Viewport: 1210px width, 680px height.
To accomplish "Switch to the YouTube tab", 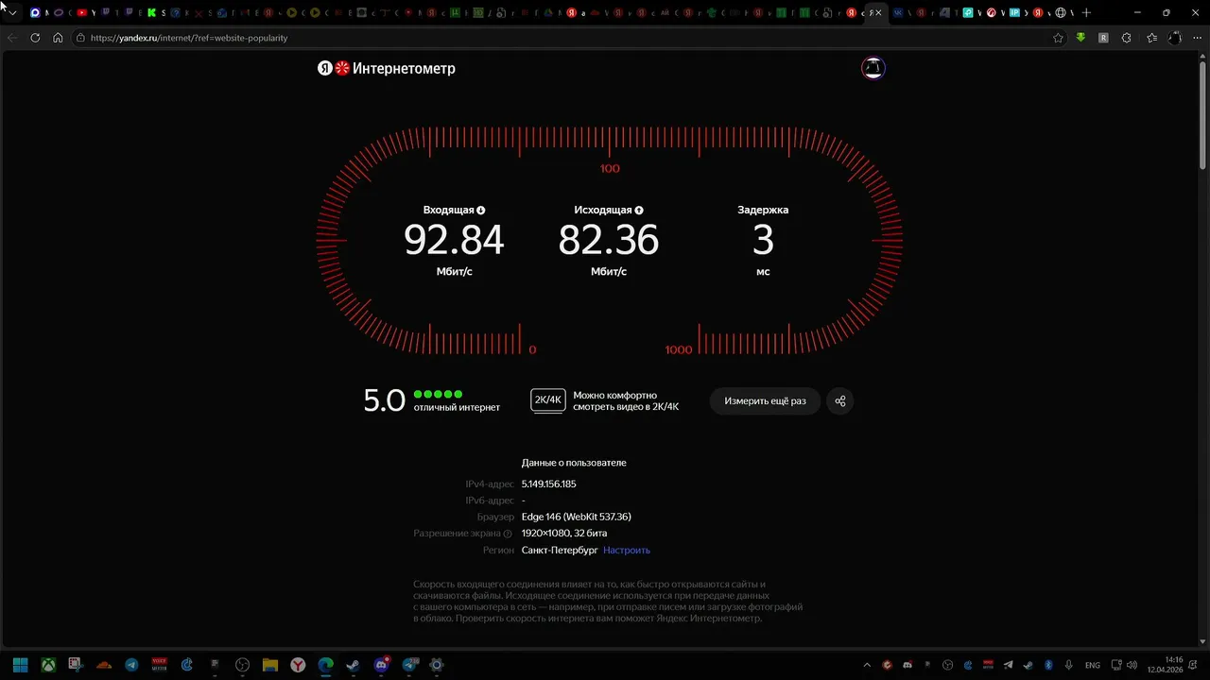I will (82, 12).
